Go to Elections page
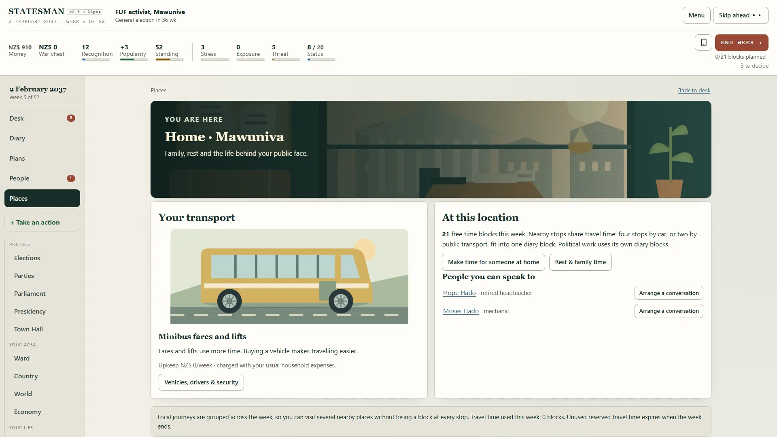The width and height of the screenshot is (777, 437). point(27,258)
